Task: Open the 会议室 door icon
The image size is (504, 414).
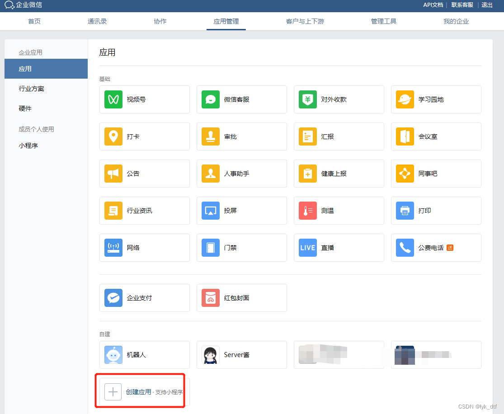Action: 405,136
